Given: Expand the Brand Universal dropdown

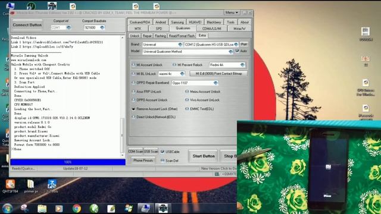Looking at the screenshot, I should coord(180,45).
